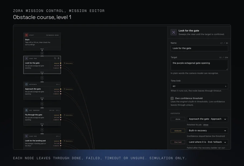The height and width of the screenshot is (166, 244).
Task: Click the done port under Fly through the gate
Action: (42, 125)
